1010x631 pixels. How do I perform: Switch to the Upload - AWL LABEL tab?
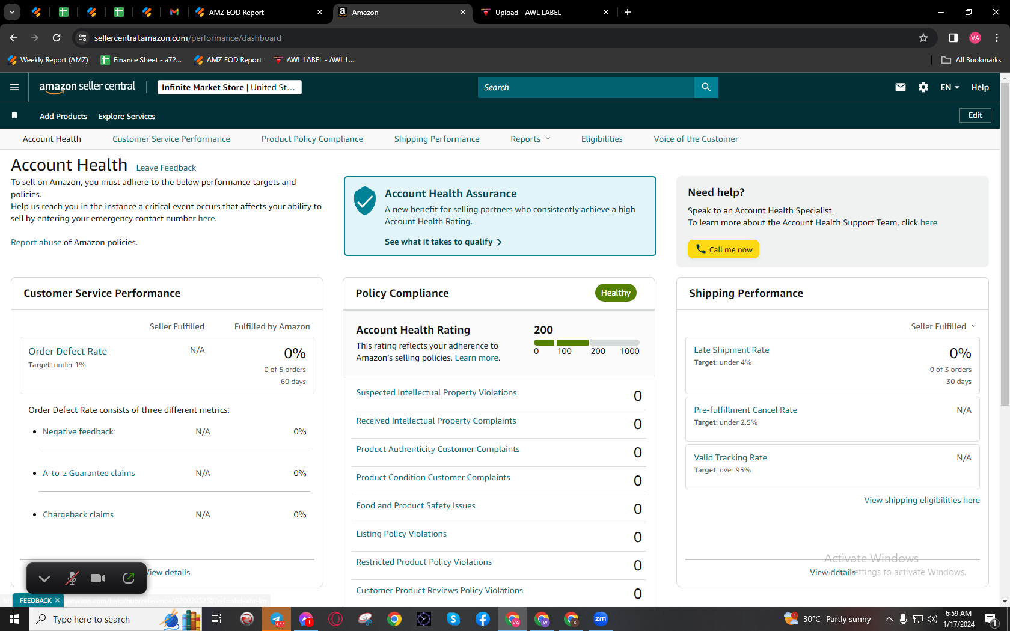point(545,12)
